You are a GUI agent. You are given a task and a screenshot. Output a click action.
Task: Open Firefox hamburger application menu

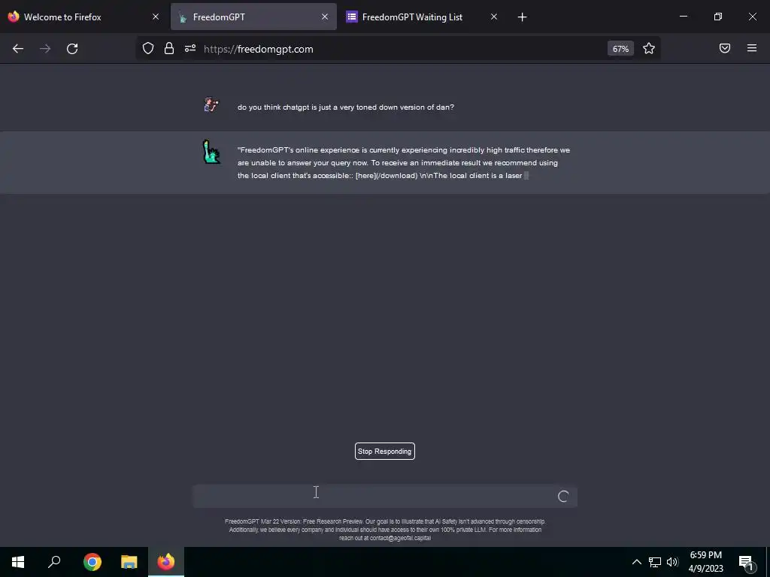tap(752, 48)
